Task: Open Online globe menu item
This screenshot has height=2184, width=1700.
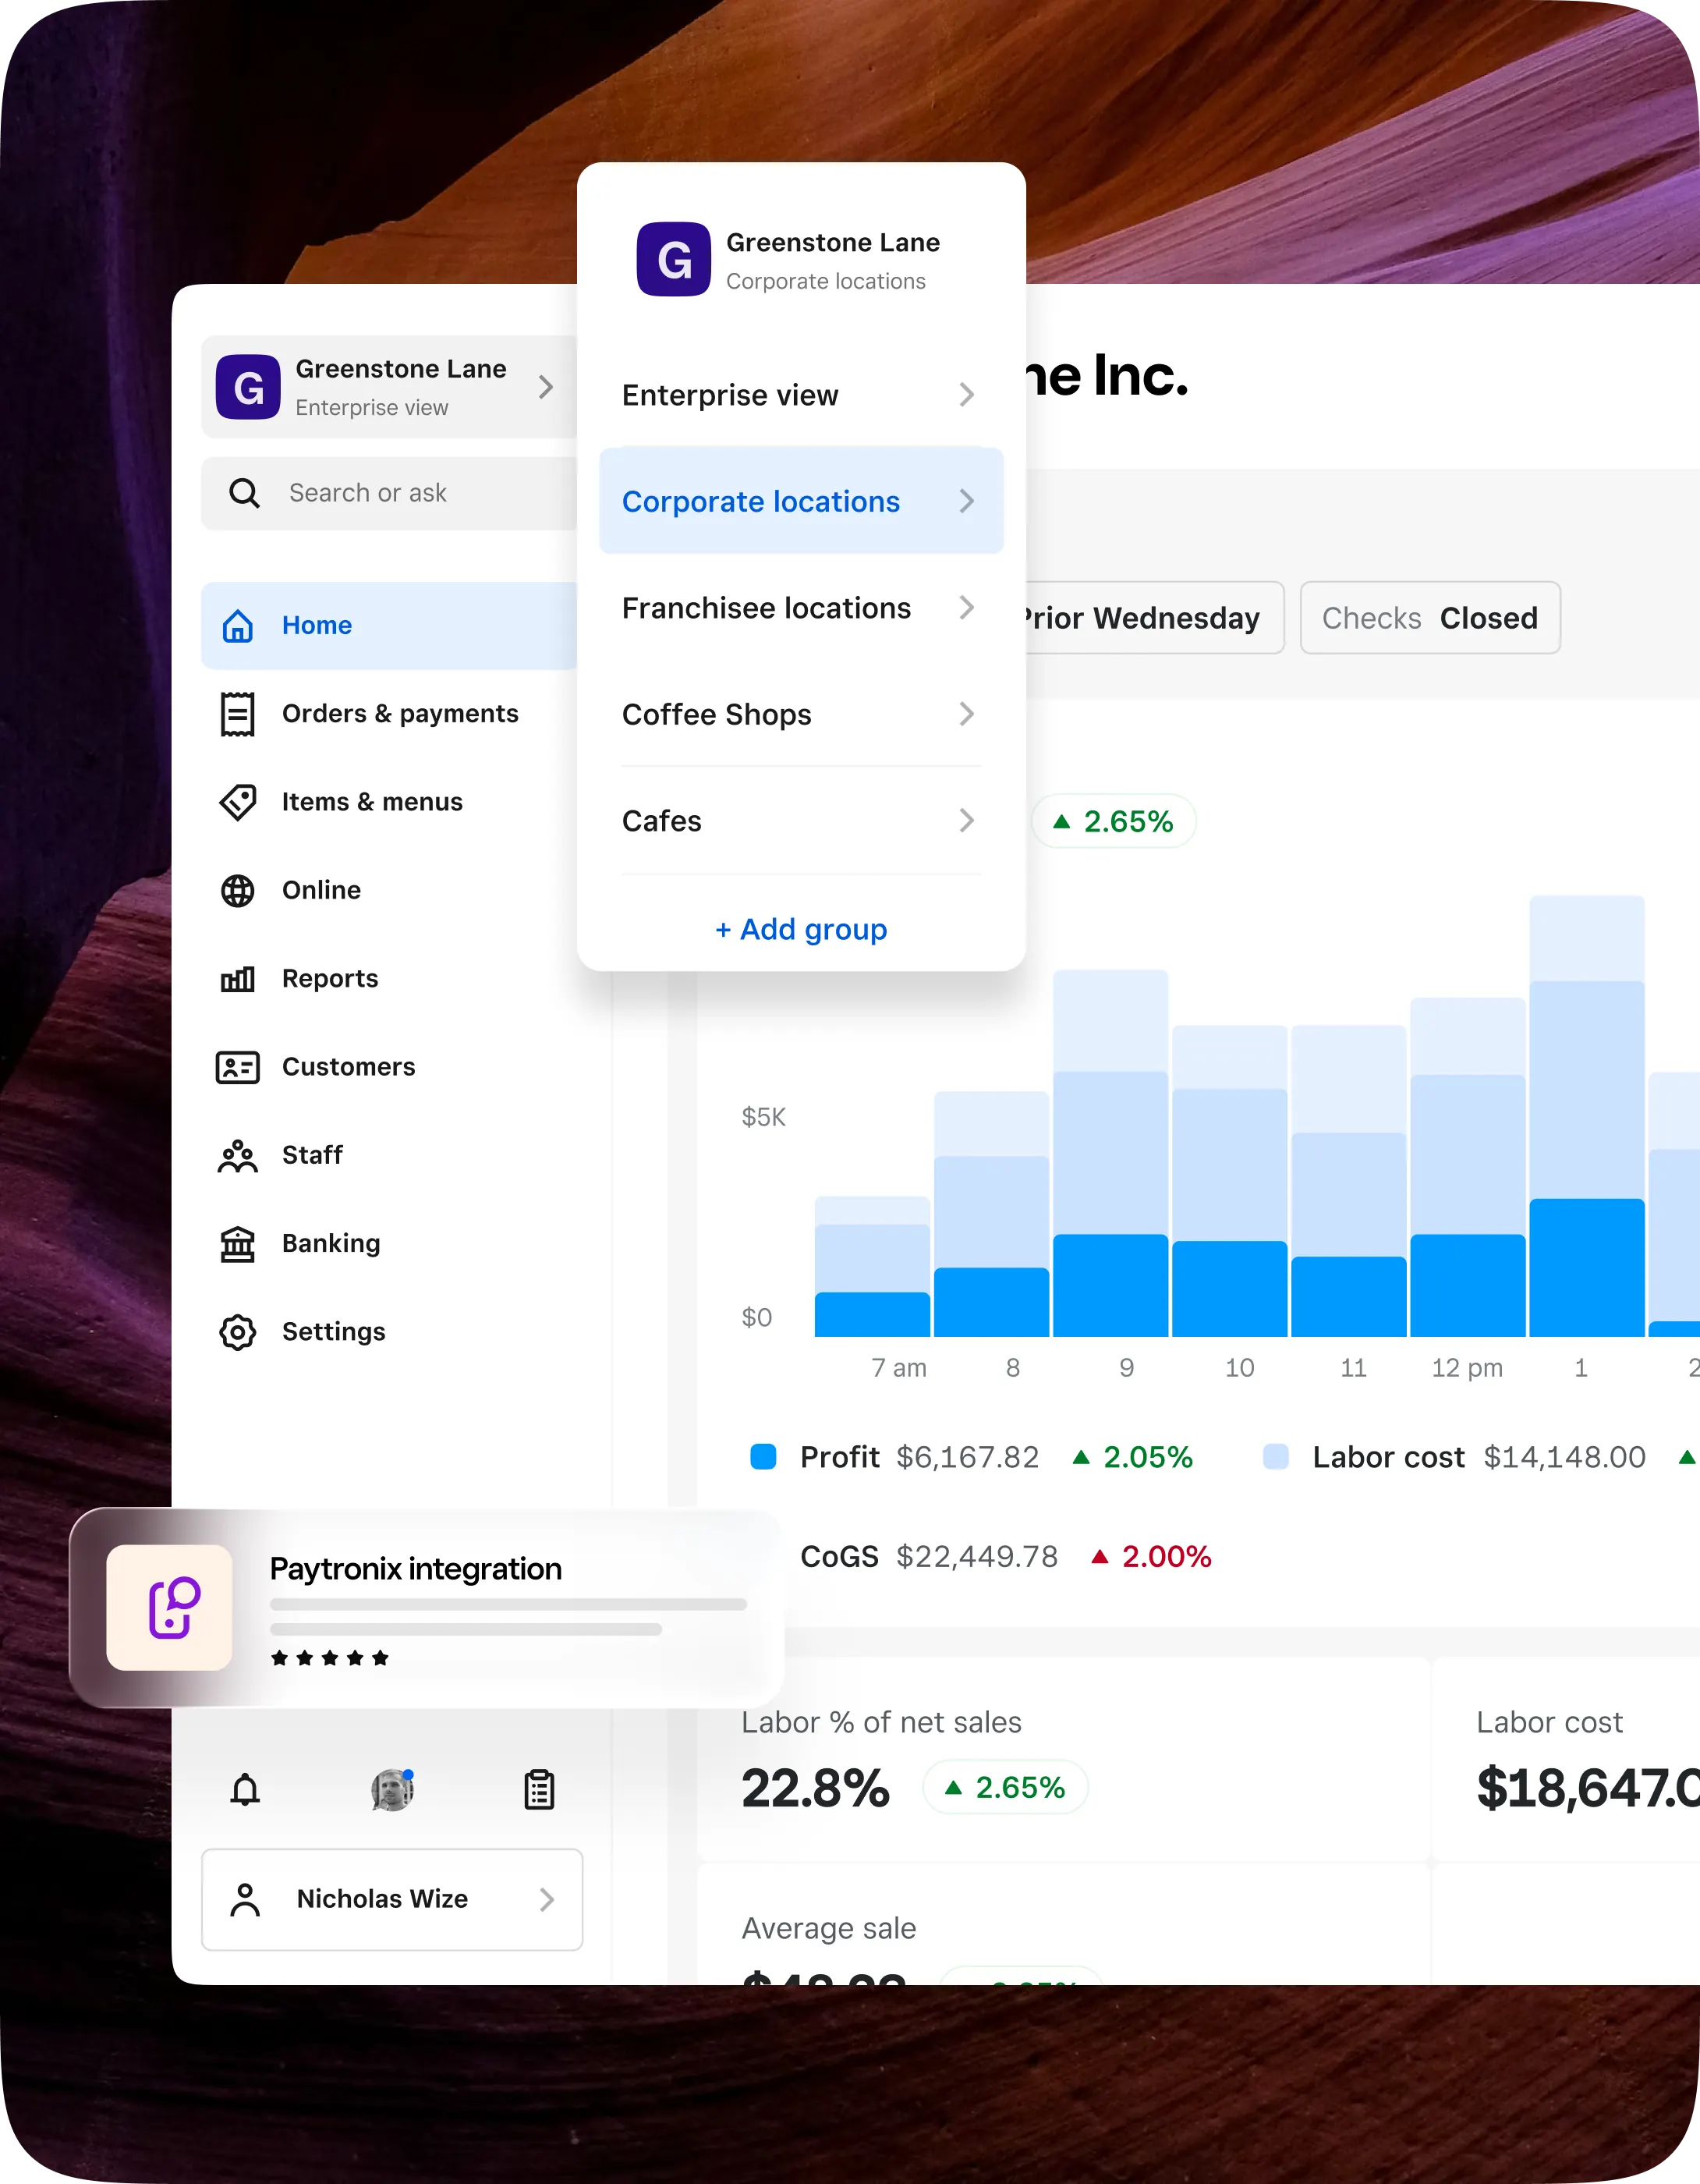Action: pyautogui.click(x=320, y=890)
